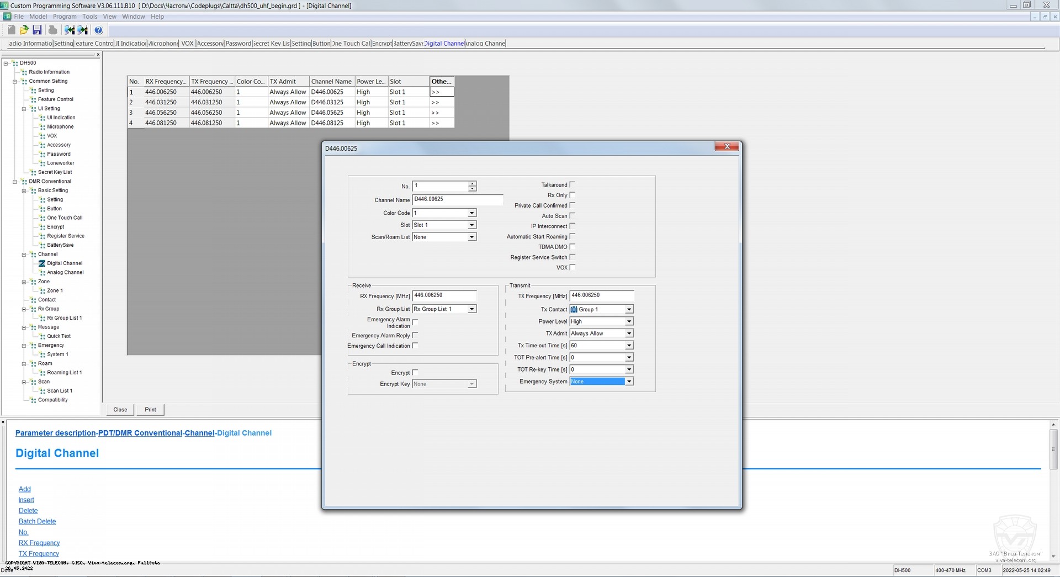
Task: Enable the Talkaround checkbox
Action: 573,184
